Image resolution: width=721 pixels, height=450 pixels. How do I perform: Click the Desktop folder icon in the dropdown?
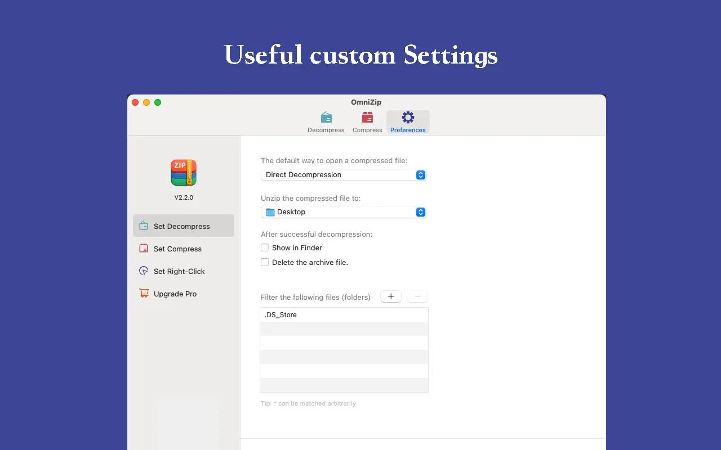click(x=270, y=211)
